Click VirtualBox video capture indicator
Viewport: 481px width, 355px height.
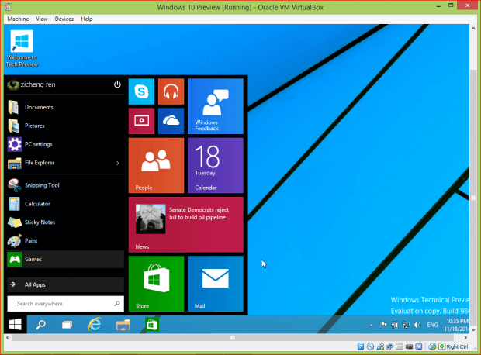pos(409,346)
